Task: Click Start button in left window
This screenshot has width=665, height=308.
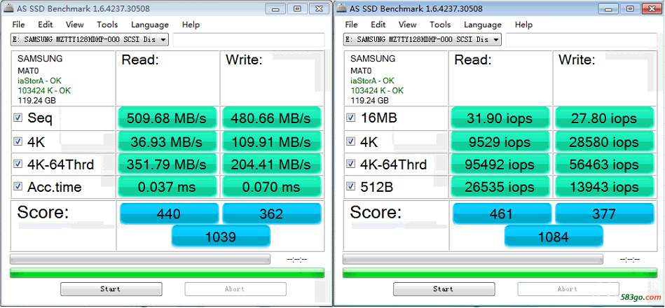Action: tap(111, 289)
